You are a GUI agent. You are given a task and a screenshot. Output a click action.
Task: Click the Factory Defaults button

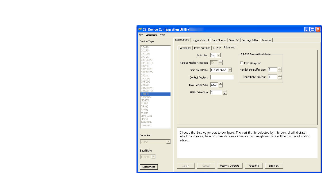point(230,166)
